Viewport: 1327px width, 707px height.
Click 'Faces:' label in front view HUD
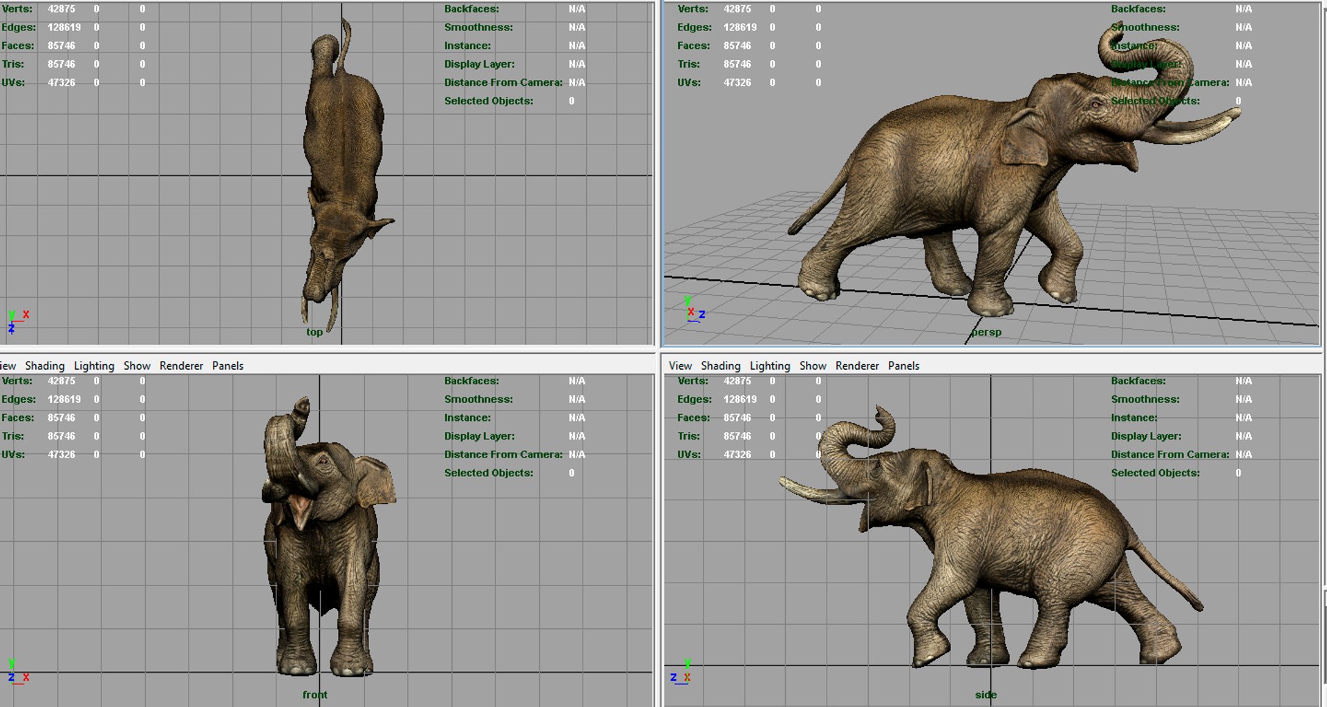pyautogui.click(x=18, y=417)
